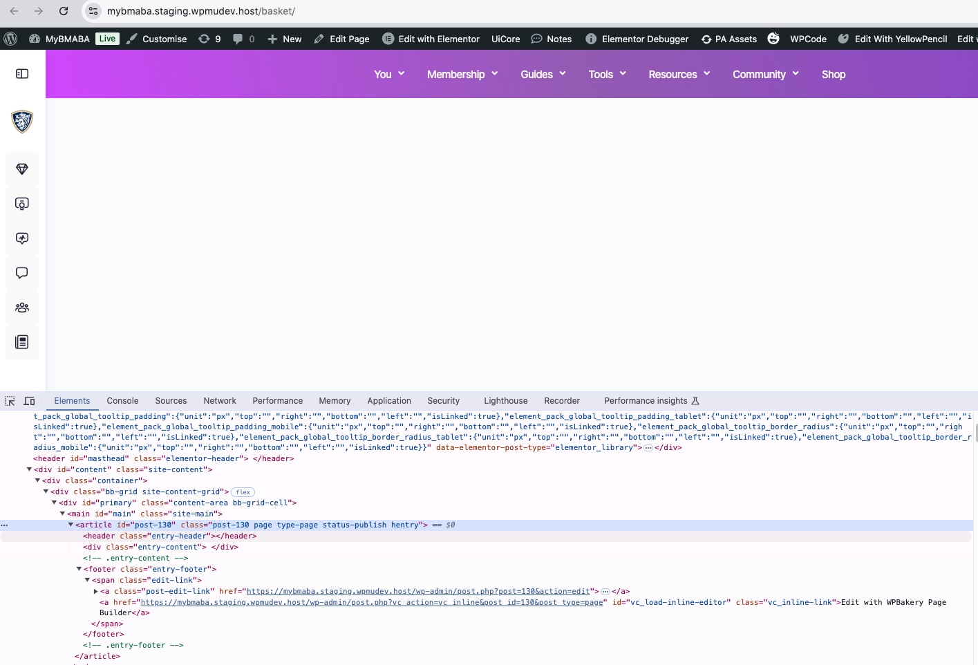
Task: Click the sidebar panel toggle icon
Action: (22, 73)
